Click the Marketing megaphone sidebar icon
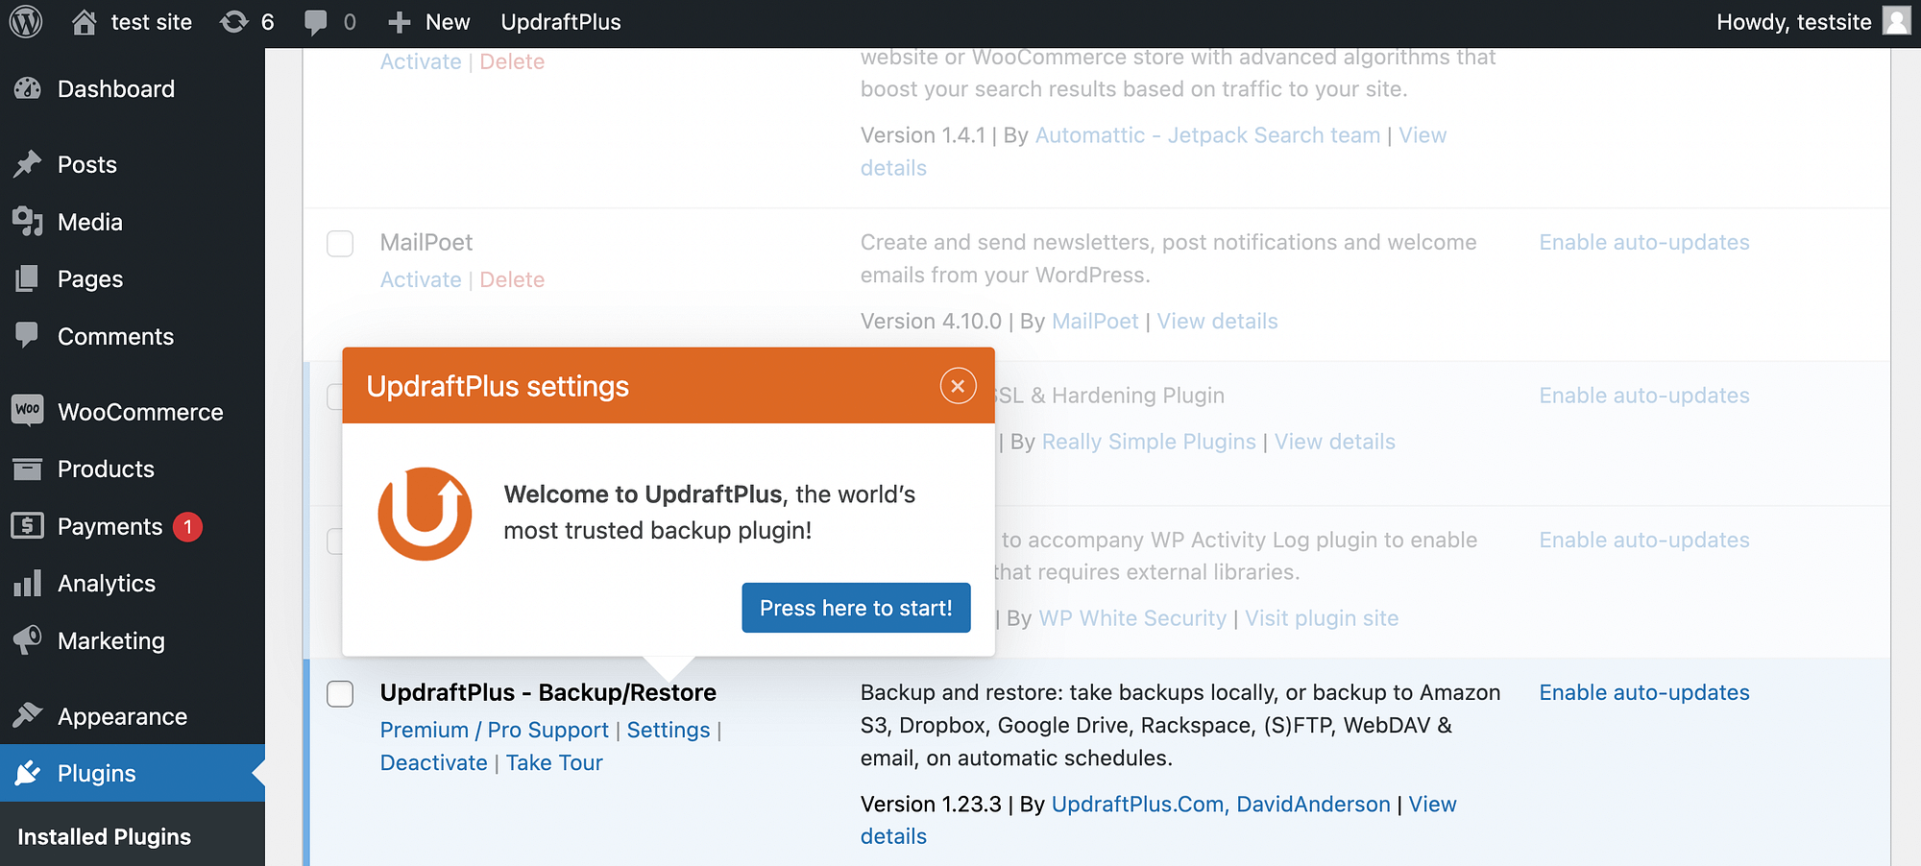The image size is (1921, 866). (28, 640)
